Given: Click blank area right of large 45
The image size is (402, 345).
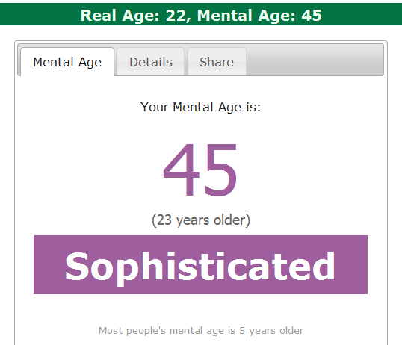Looking at the screenshot, I should [x=310, y=170].
